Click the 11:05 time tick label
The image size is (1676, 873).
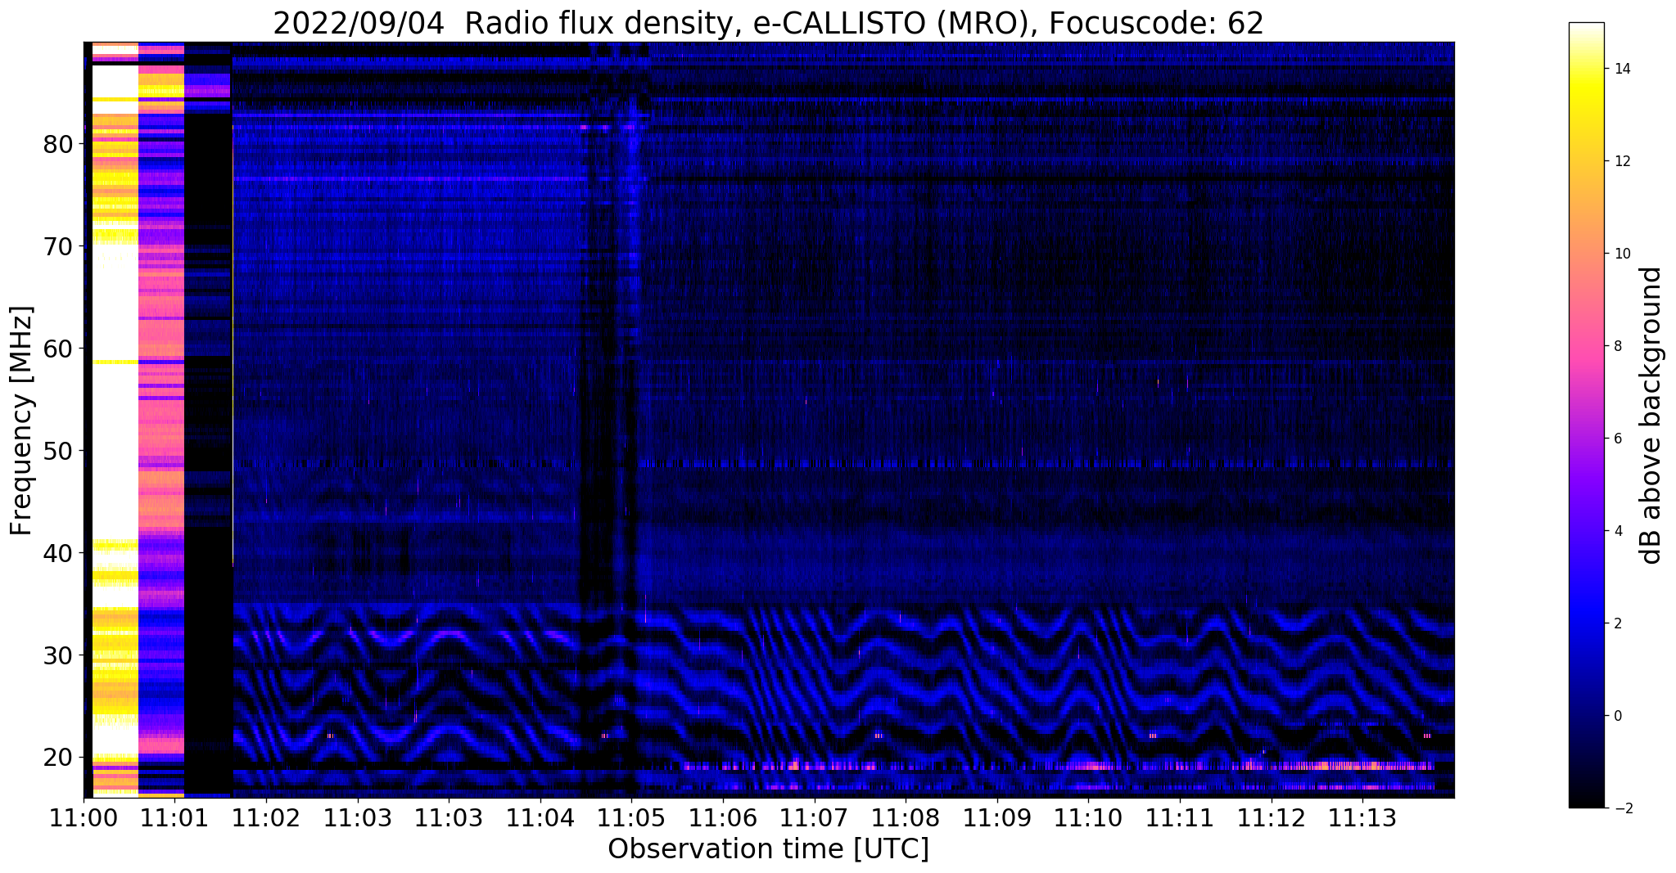tap(631, 818)
